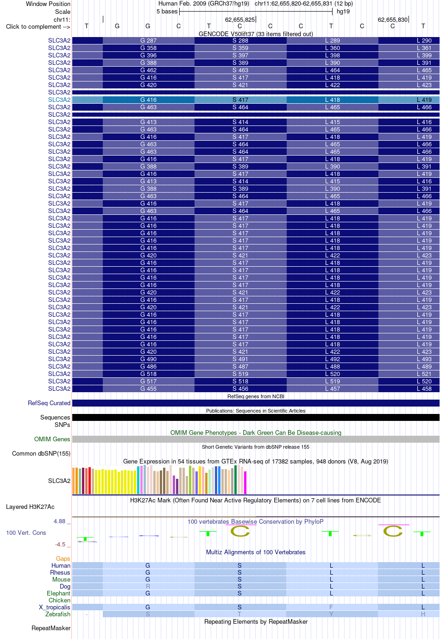
Task: Click the '5 bases' scale text
Action: coord(167,11)
